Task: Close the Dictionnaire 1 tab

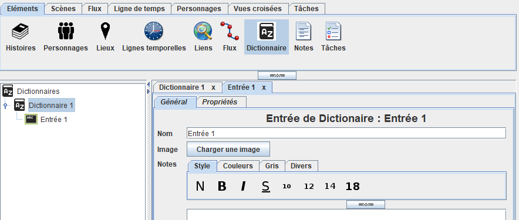Action: [214, 87]
